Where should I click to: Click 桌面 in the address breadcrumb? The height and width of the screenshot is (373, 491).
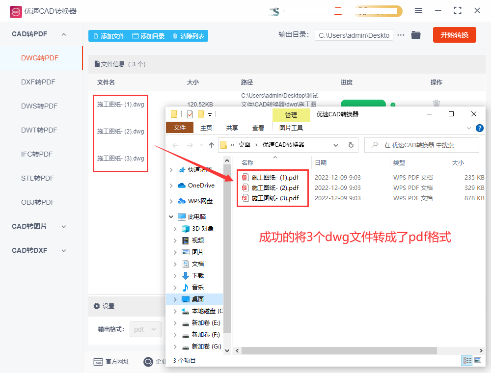(x=245, y=145)
